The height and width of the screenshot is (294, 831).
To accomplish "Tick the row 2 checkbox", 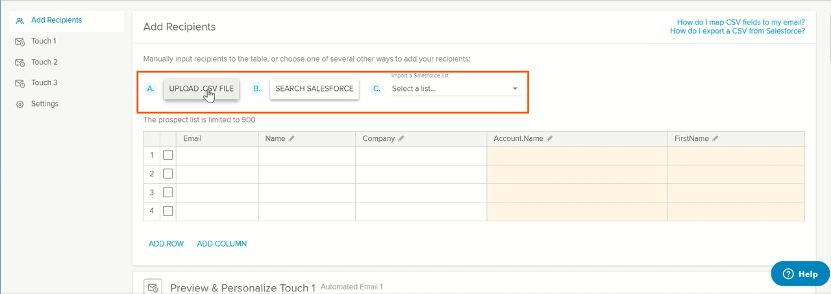I will [168, 174].
